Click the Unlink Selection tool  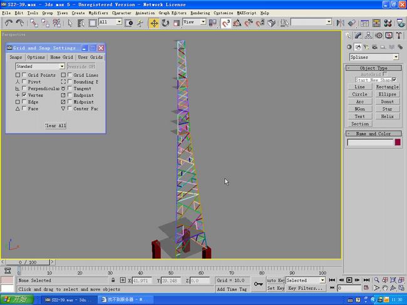(45, 23)
